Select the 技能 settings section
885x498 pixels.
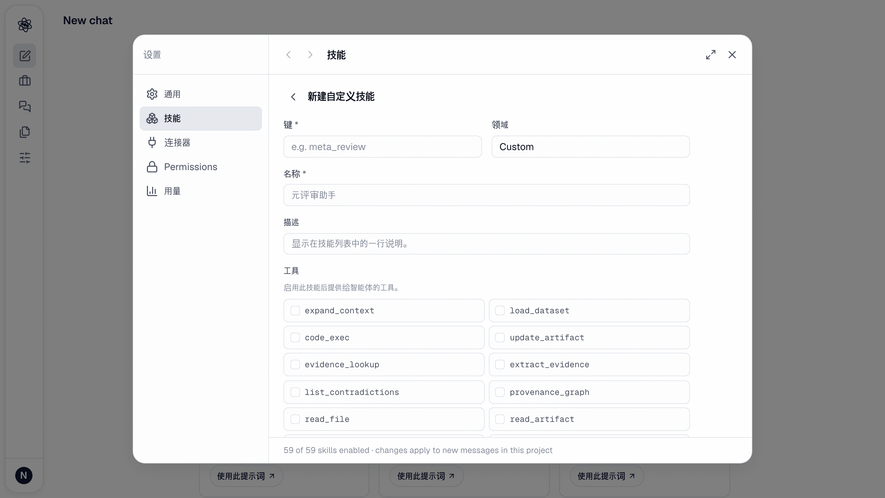(201, 118)
